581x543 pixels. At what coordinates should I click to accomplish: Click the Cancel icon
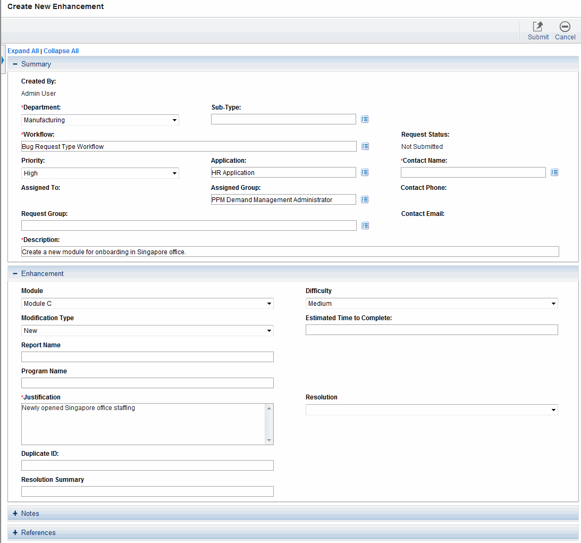[565, 27]
